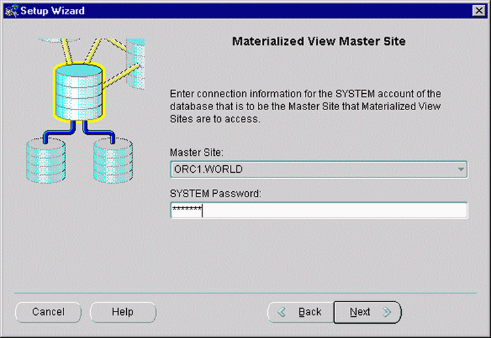Click the blue pipe connecting the databases
Viewport: 491px width, 338px height.
[78, 128]
